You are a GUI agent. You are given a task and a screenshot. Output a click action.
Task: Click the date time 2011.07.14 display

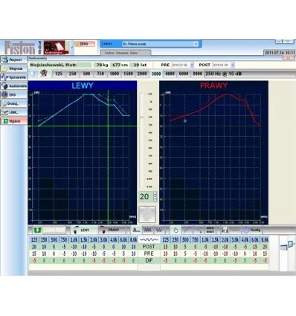tap(280, 53)
